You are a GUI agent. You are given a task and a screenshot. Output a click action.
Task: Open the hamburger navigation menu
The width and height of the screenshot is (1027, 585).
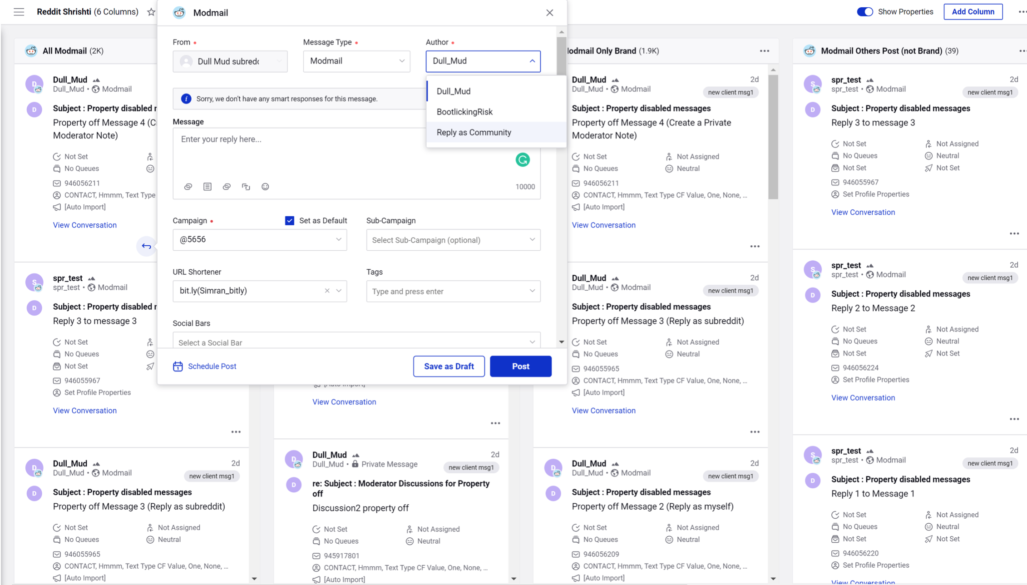[19, 12]
